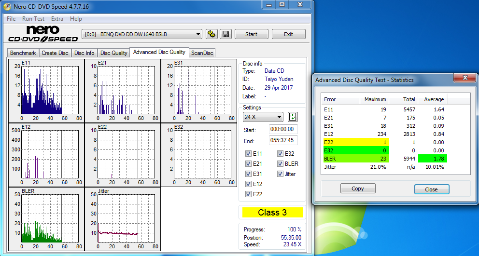The width and height of the screenshot is (479, 256).
Task: Click the Error column header
Action: click(x=340, y=99)
